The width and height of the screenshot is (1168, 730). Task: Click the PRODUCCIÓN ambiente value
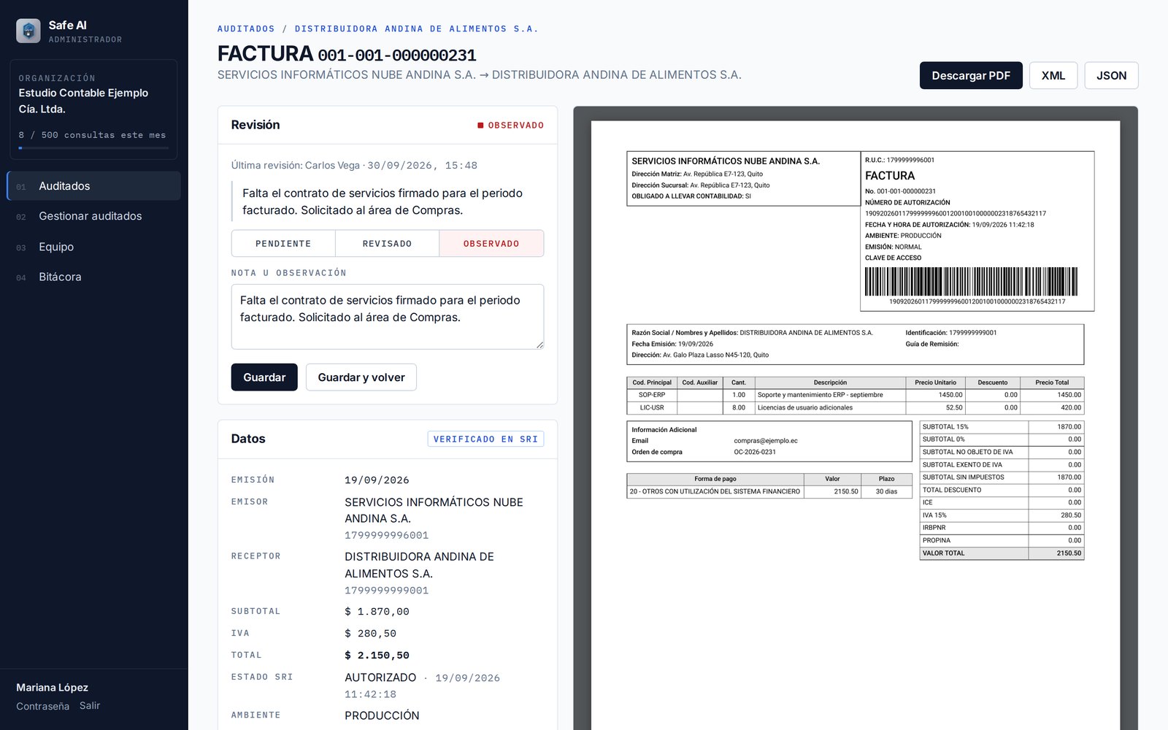click(x=382, y=715)
